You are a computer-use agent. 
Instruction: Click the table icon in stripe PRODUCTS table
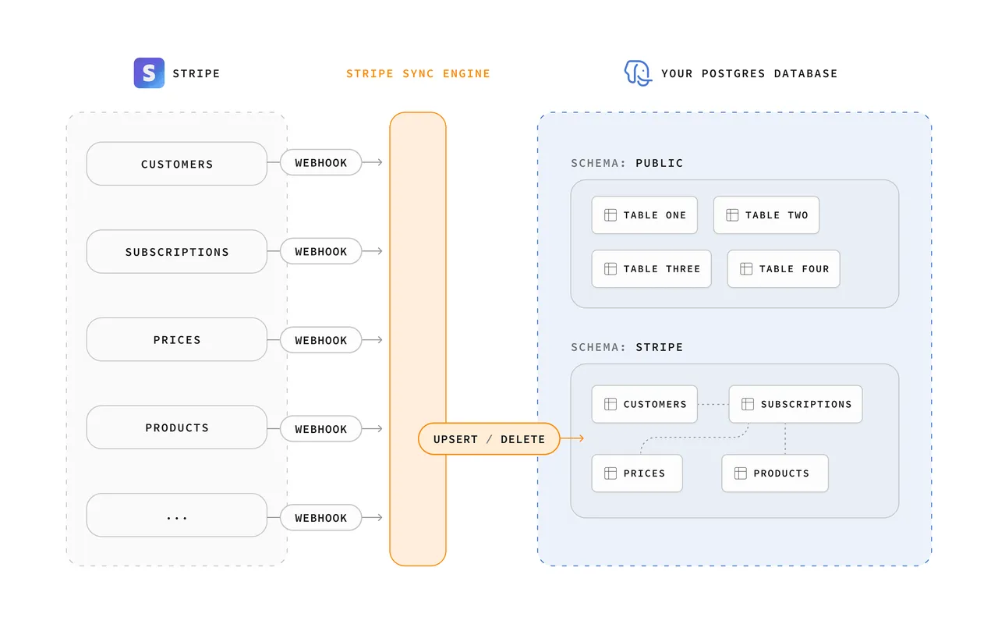(741, 473)
